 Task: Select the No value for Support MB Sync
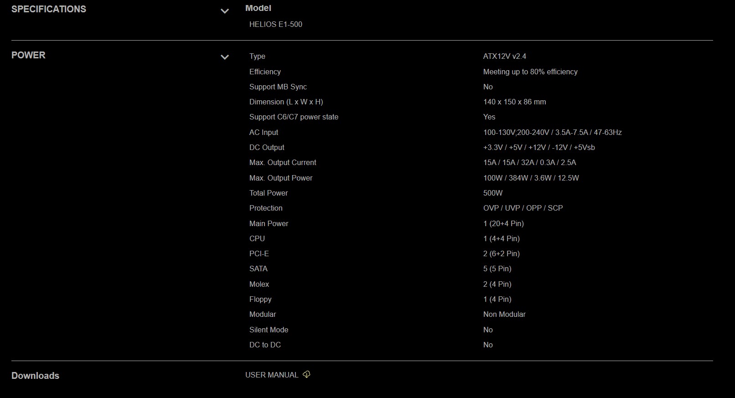(x=488, y=87)
